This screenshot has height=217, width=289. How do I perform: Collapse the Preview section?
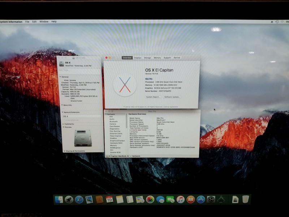point(63,127)
